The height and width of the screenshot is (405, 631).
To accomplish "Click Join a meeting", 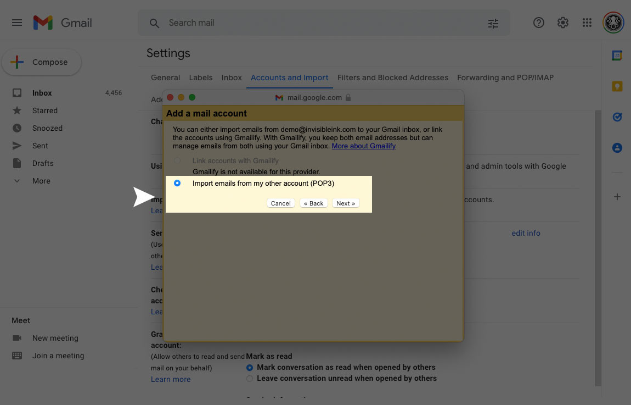I will [58, 356].
